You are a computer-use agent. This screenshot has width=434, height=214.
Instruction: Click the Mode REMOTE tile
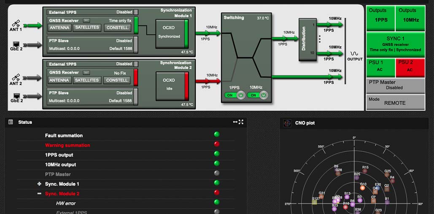click(396, 102)
